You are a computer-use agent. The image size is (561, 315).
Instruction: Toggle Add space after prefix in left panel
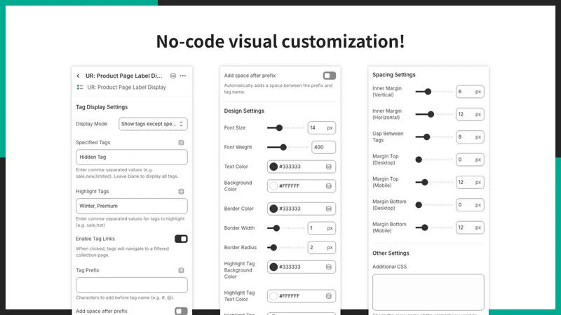click(x=181, y=311)
